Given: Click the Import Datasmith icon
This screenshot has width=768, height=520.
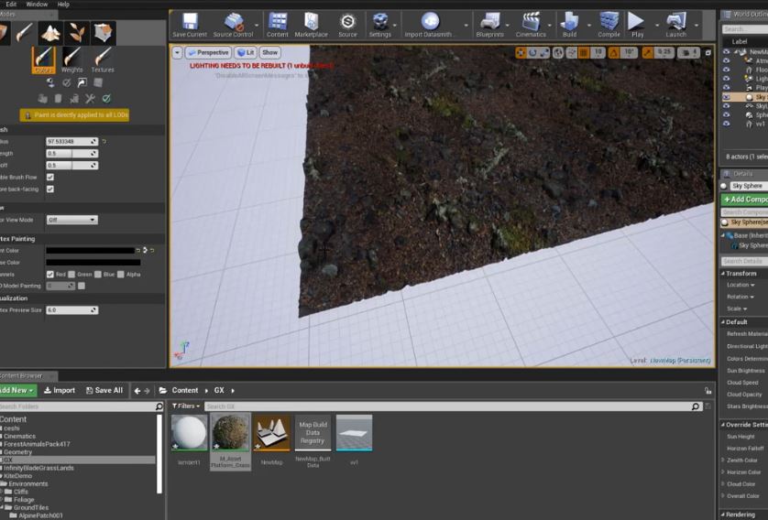Looking at the screenshot, I should coord(430,24).
